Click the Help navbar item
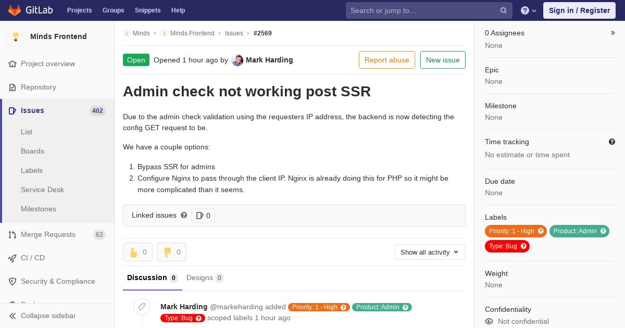The image size is (625, 328). coord(178,10)
